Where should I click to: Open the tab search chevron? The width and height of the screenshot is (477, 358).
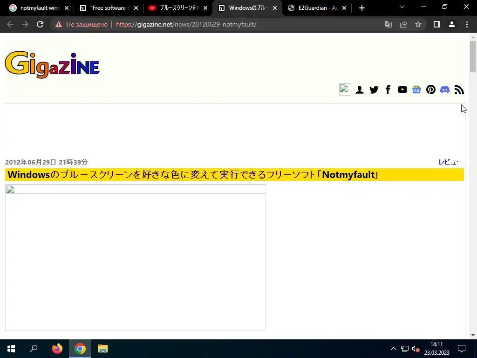tap(402, 7)
